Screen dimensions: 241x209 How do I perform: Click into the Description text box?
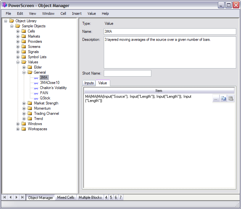(x=170, y=52)
